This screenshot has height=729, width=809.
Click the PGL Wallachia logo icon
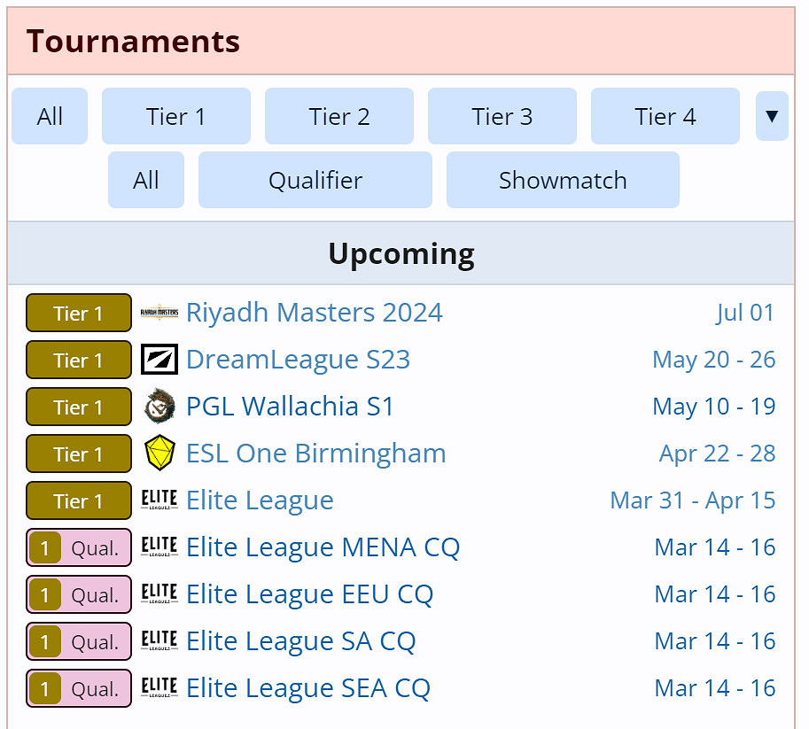pyautogui.click(x=159, y=407)
